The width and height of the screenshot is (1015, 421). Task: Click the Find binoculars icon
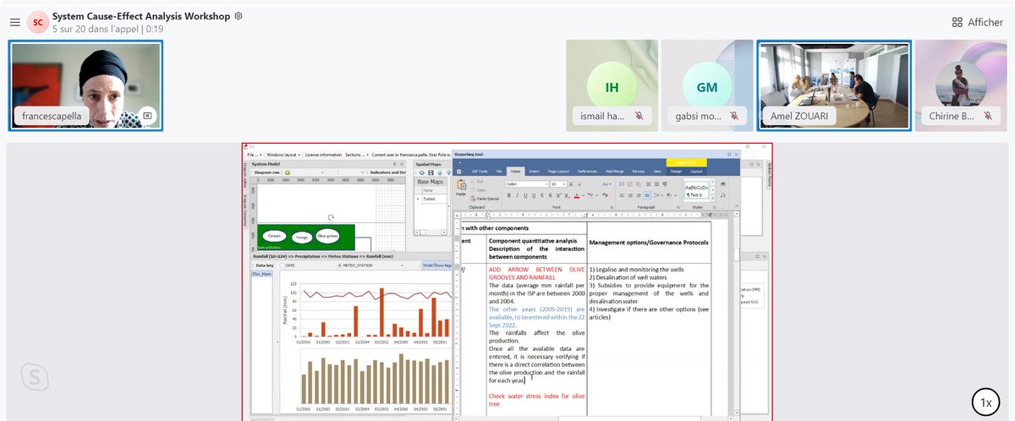(x=723, y=184)
